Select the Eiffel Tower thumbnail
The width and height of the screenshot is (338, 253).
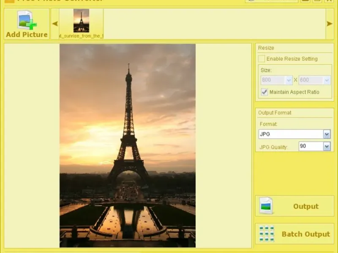(x=81, y=21)
